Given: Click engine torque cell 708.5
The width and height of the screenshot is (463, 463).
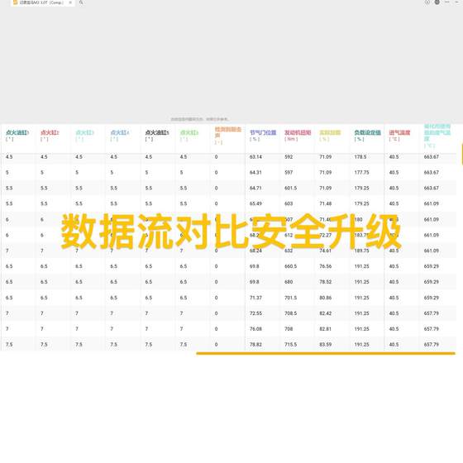Looking at the screenshot, I should 290,313.
